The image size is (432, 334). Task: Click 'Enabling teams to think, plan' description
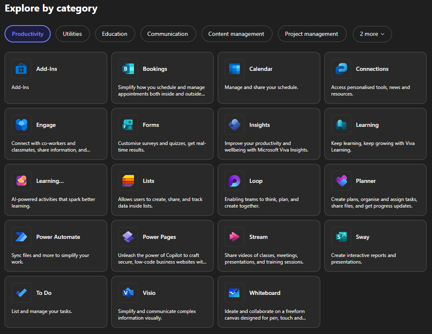(261, 202)
